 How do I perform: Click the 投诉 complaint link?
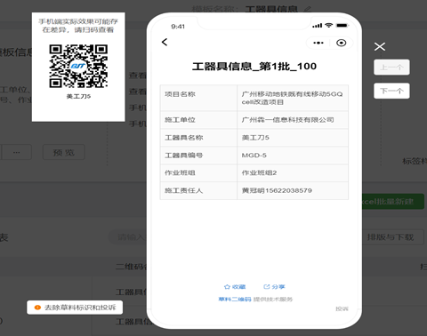point(342,308)
